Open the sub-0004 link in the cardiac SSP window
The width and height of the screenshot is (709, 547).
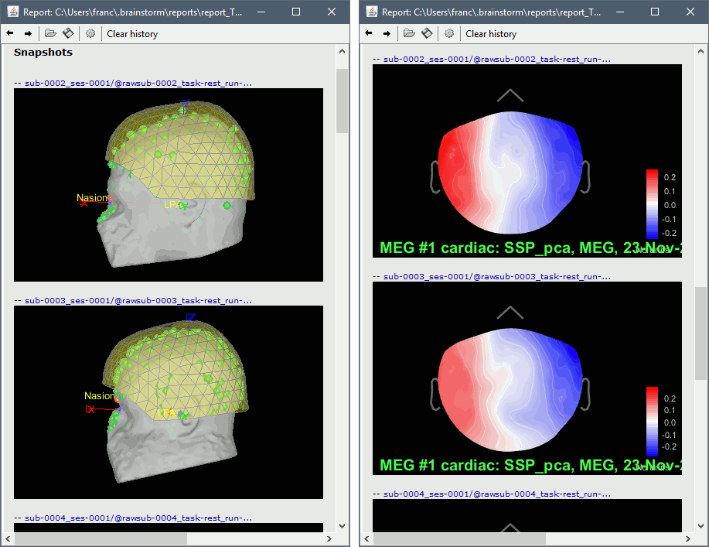(496, 493)
